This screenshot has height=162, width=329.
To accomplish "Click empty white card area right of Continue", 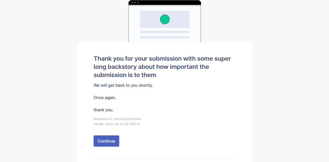I will point(180,141).
